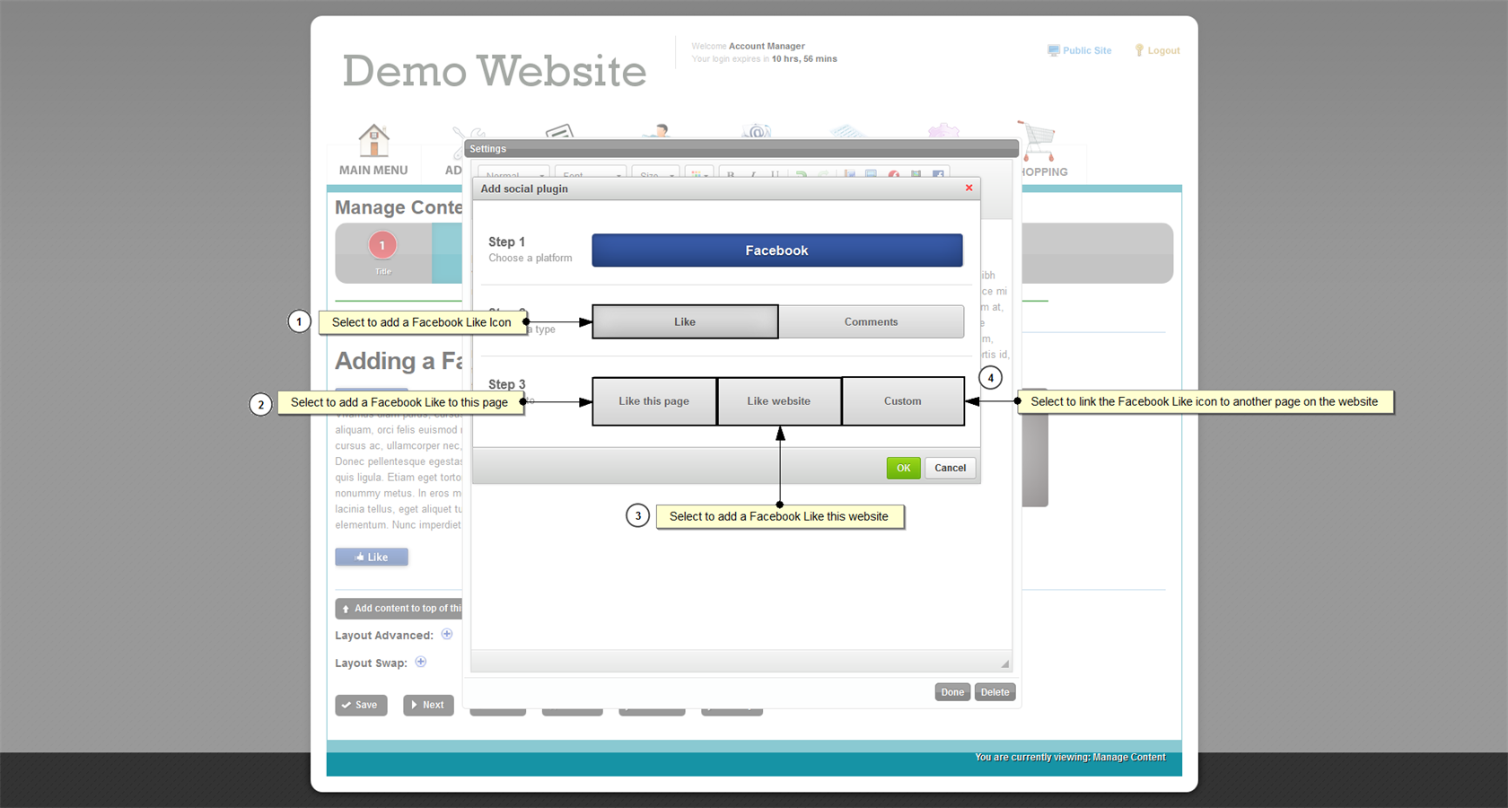Click the Facebook Like thumbs-up button
This screenshot has width=1508, height=808.
click(372, 558)
